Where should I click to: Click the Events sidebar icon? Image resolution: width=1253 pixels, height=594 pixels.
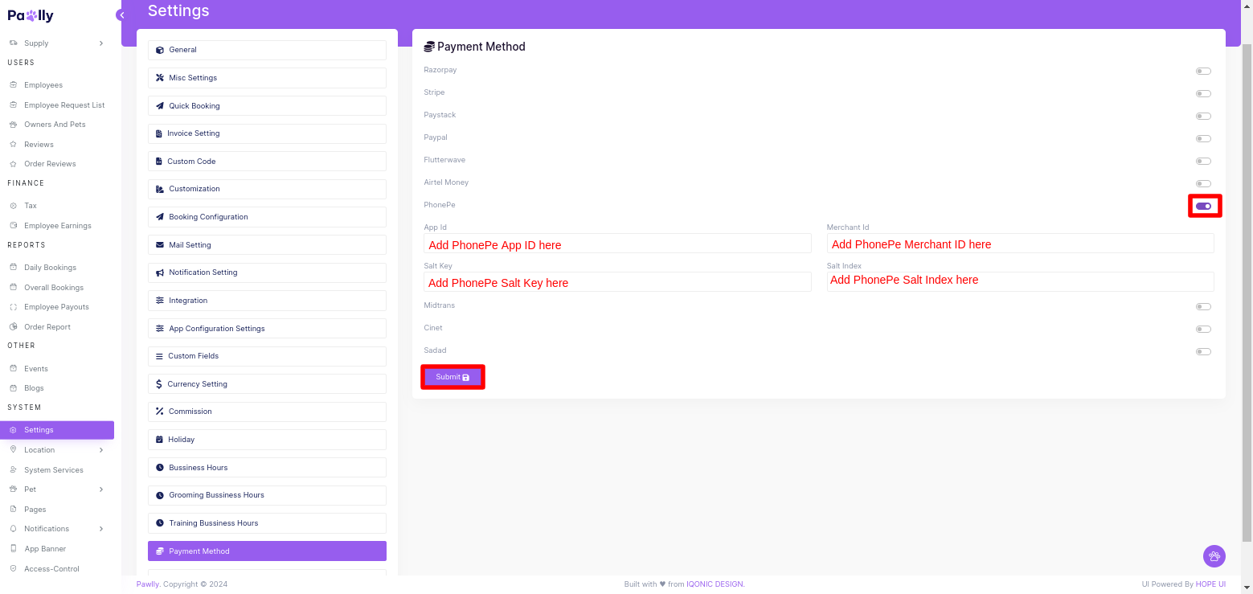(14, 369)
